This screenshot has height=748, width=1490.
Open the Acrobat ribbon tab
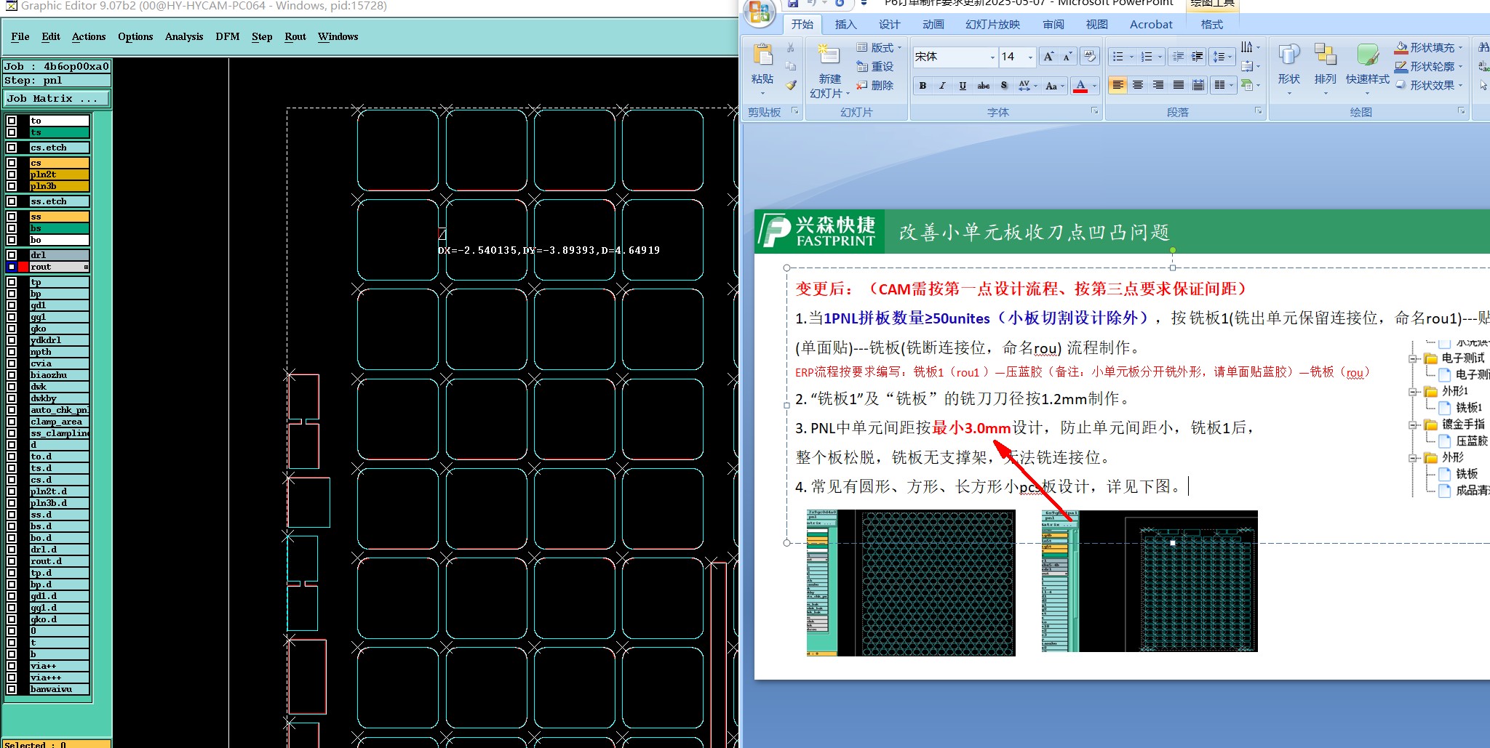(1151, 24)
